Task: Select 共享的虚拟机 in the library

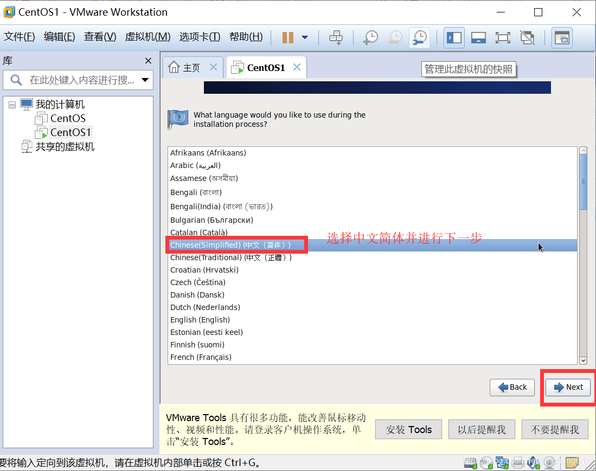Action: [65, 146]
